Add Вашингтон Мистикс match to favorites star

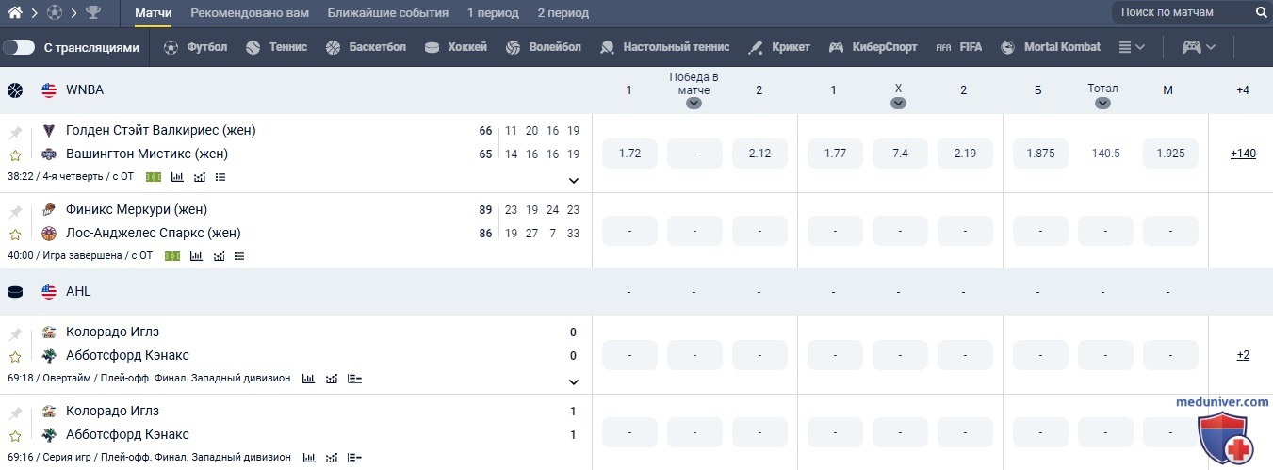point(15,155)
